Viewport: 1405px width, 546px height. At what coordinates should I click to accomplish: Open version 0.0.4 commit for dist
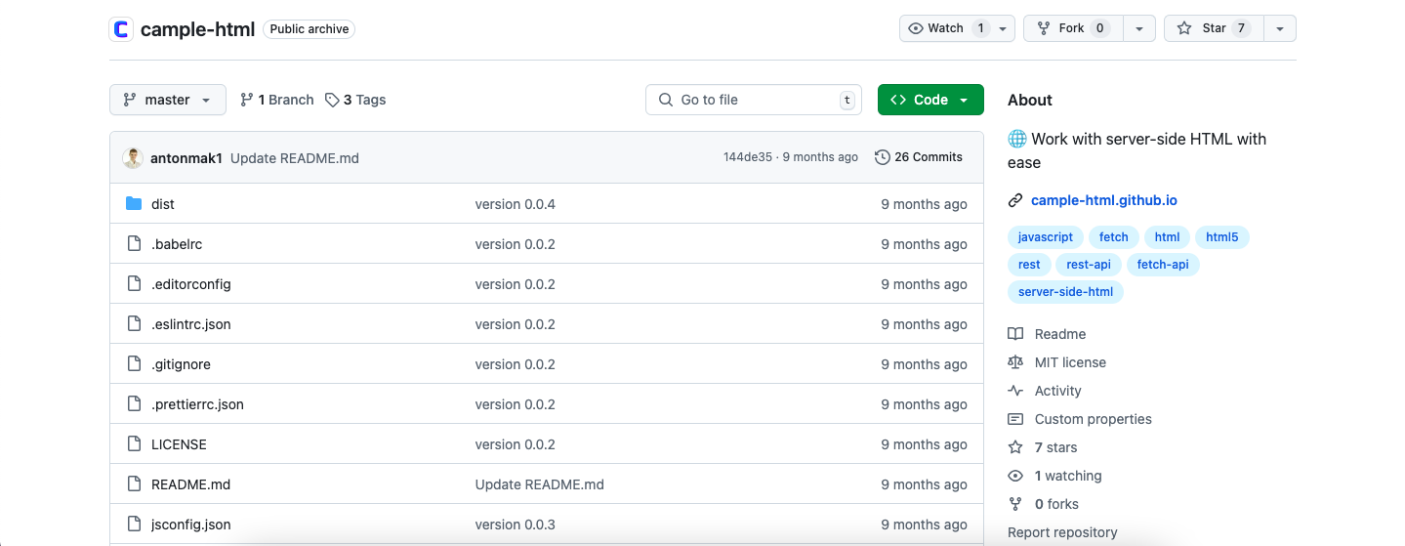coord(515,204)
